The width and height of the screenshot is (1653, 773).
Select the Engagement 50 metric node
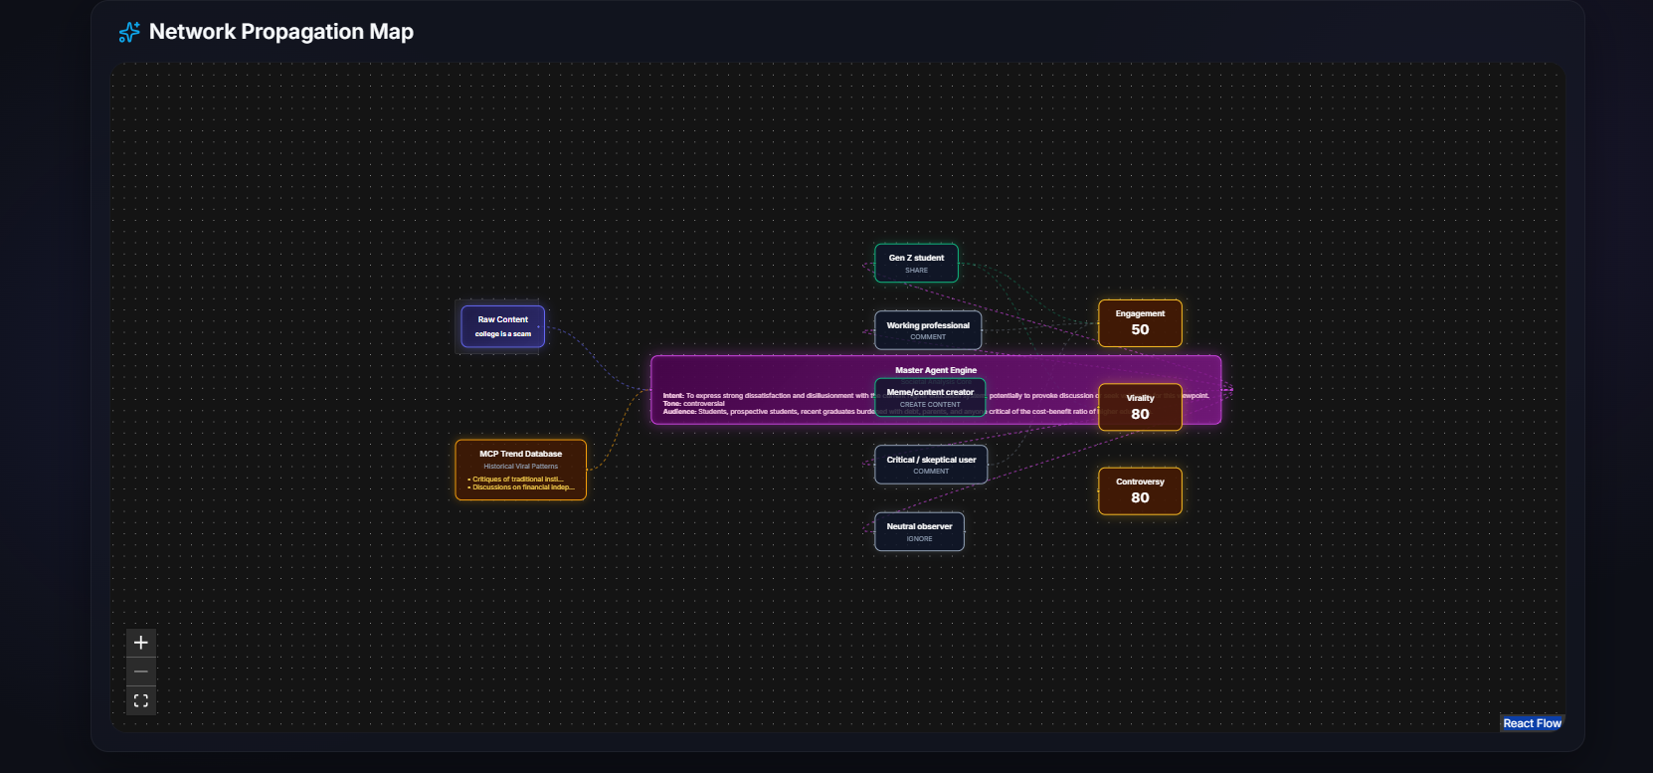tap(1140, 323)
